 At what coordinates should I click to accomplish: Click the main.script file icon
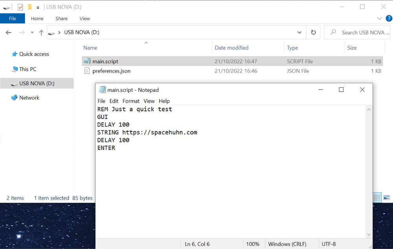[87, 61]
